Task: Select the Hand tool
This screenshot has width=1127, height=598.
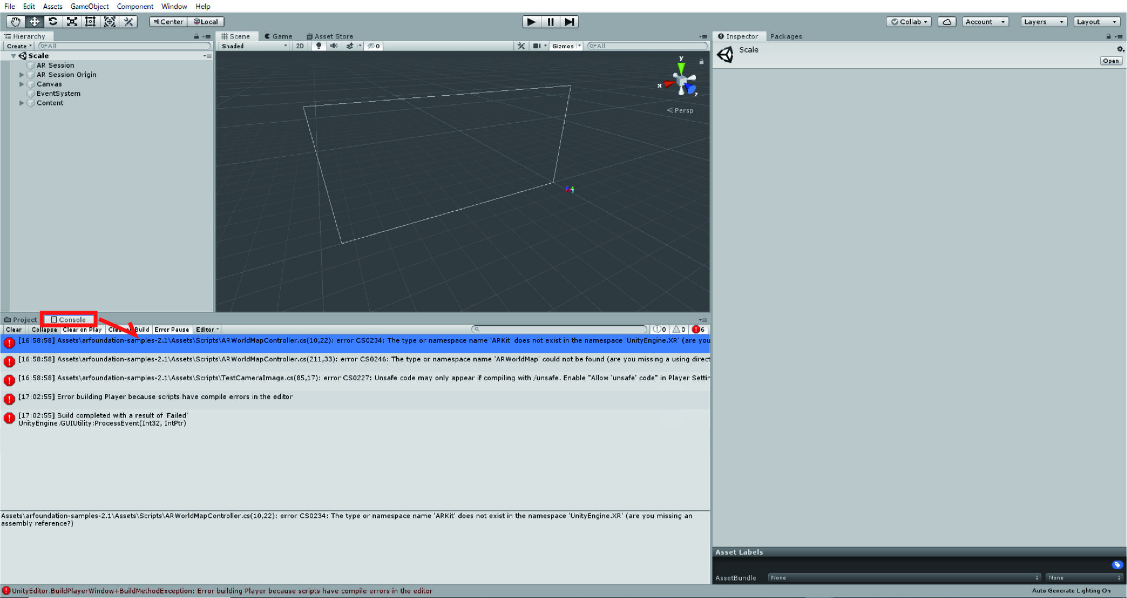Action: tap(15, 21)
